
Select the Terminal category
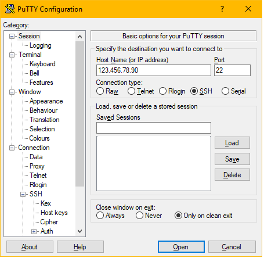[30, 55]
